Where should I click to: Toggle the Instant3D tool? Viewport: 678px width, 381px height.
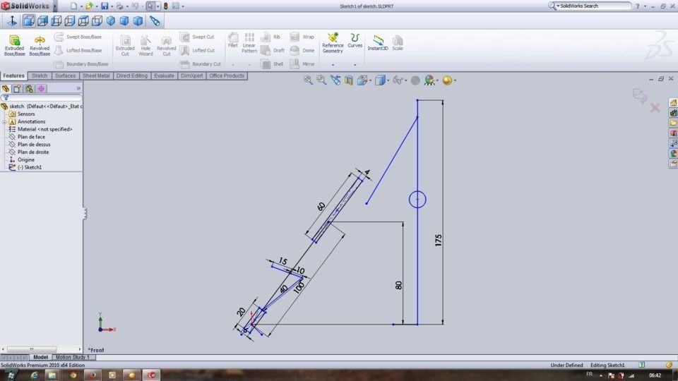(x=377, y=43)
